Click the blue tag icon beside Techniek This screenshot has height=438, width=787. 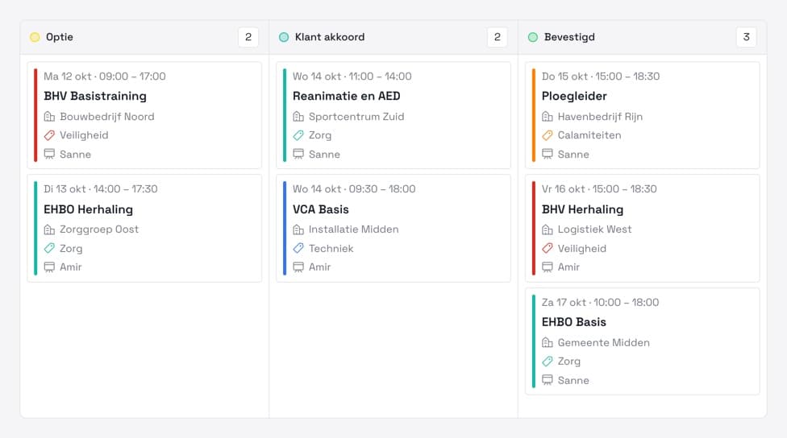(x=298, y=248)
